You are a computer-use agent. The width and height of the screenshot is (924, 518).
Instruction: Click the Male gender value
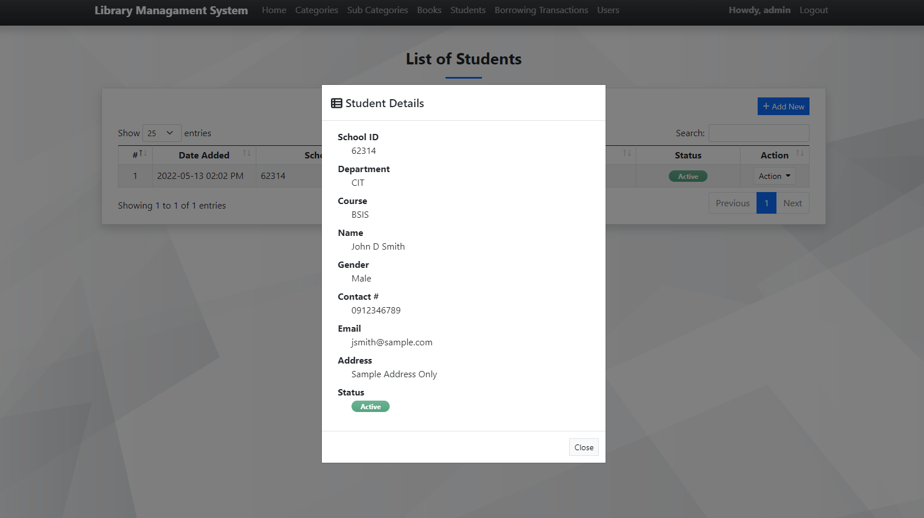361,279
